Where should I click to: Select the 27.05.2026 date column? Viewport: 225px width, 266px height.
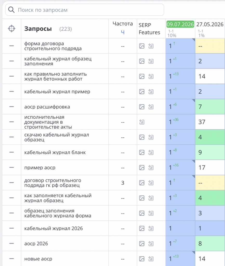pyautogui.click(x=210, y=24)
